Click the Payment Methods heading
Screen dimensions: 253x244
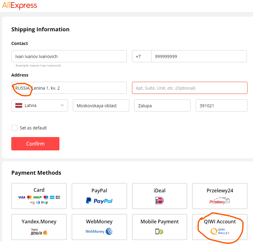coord(36,173)
